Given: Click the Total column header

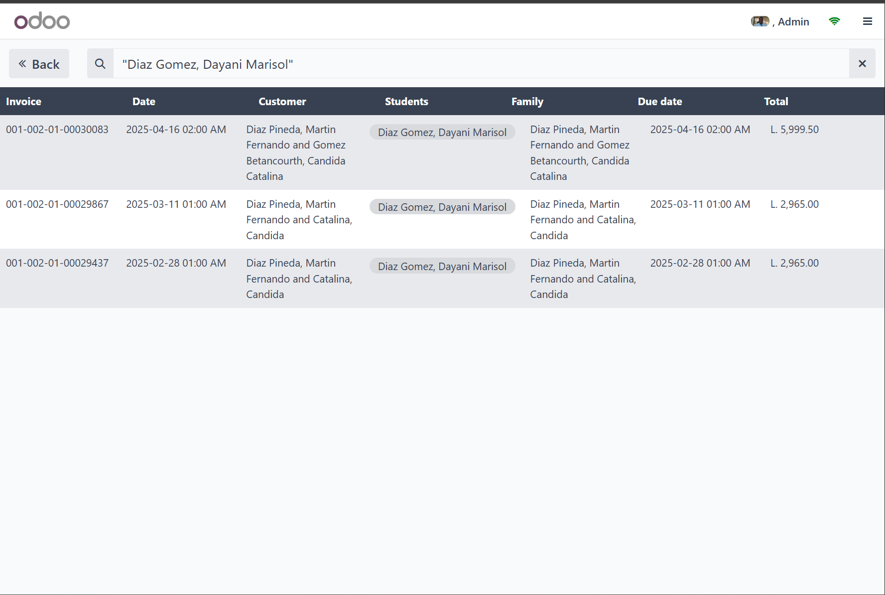Looking at the screenshot, I should (x=776, y=102).
